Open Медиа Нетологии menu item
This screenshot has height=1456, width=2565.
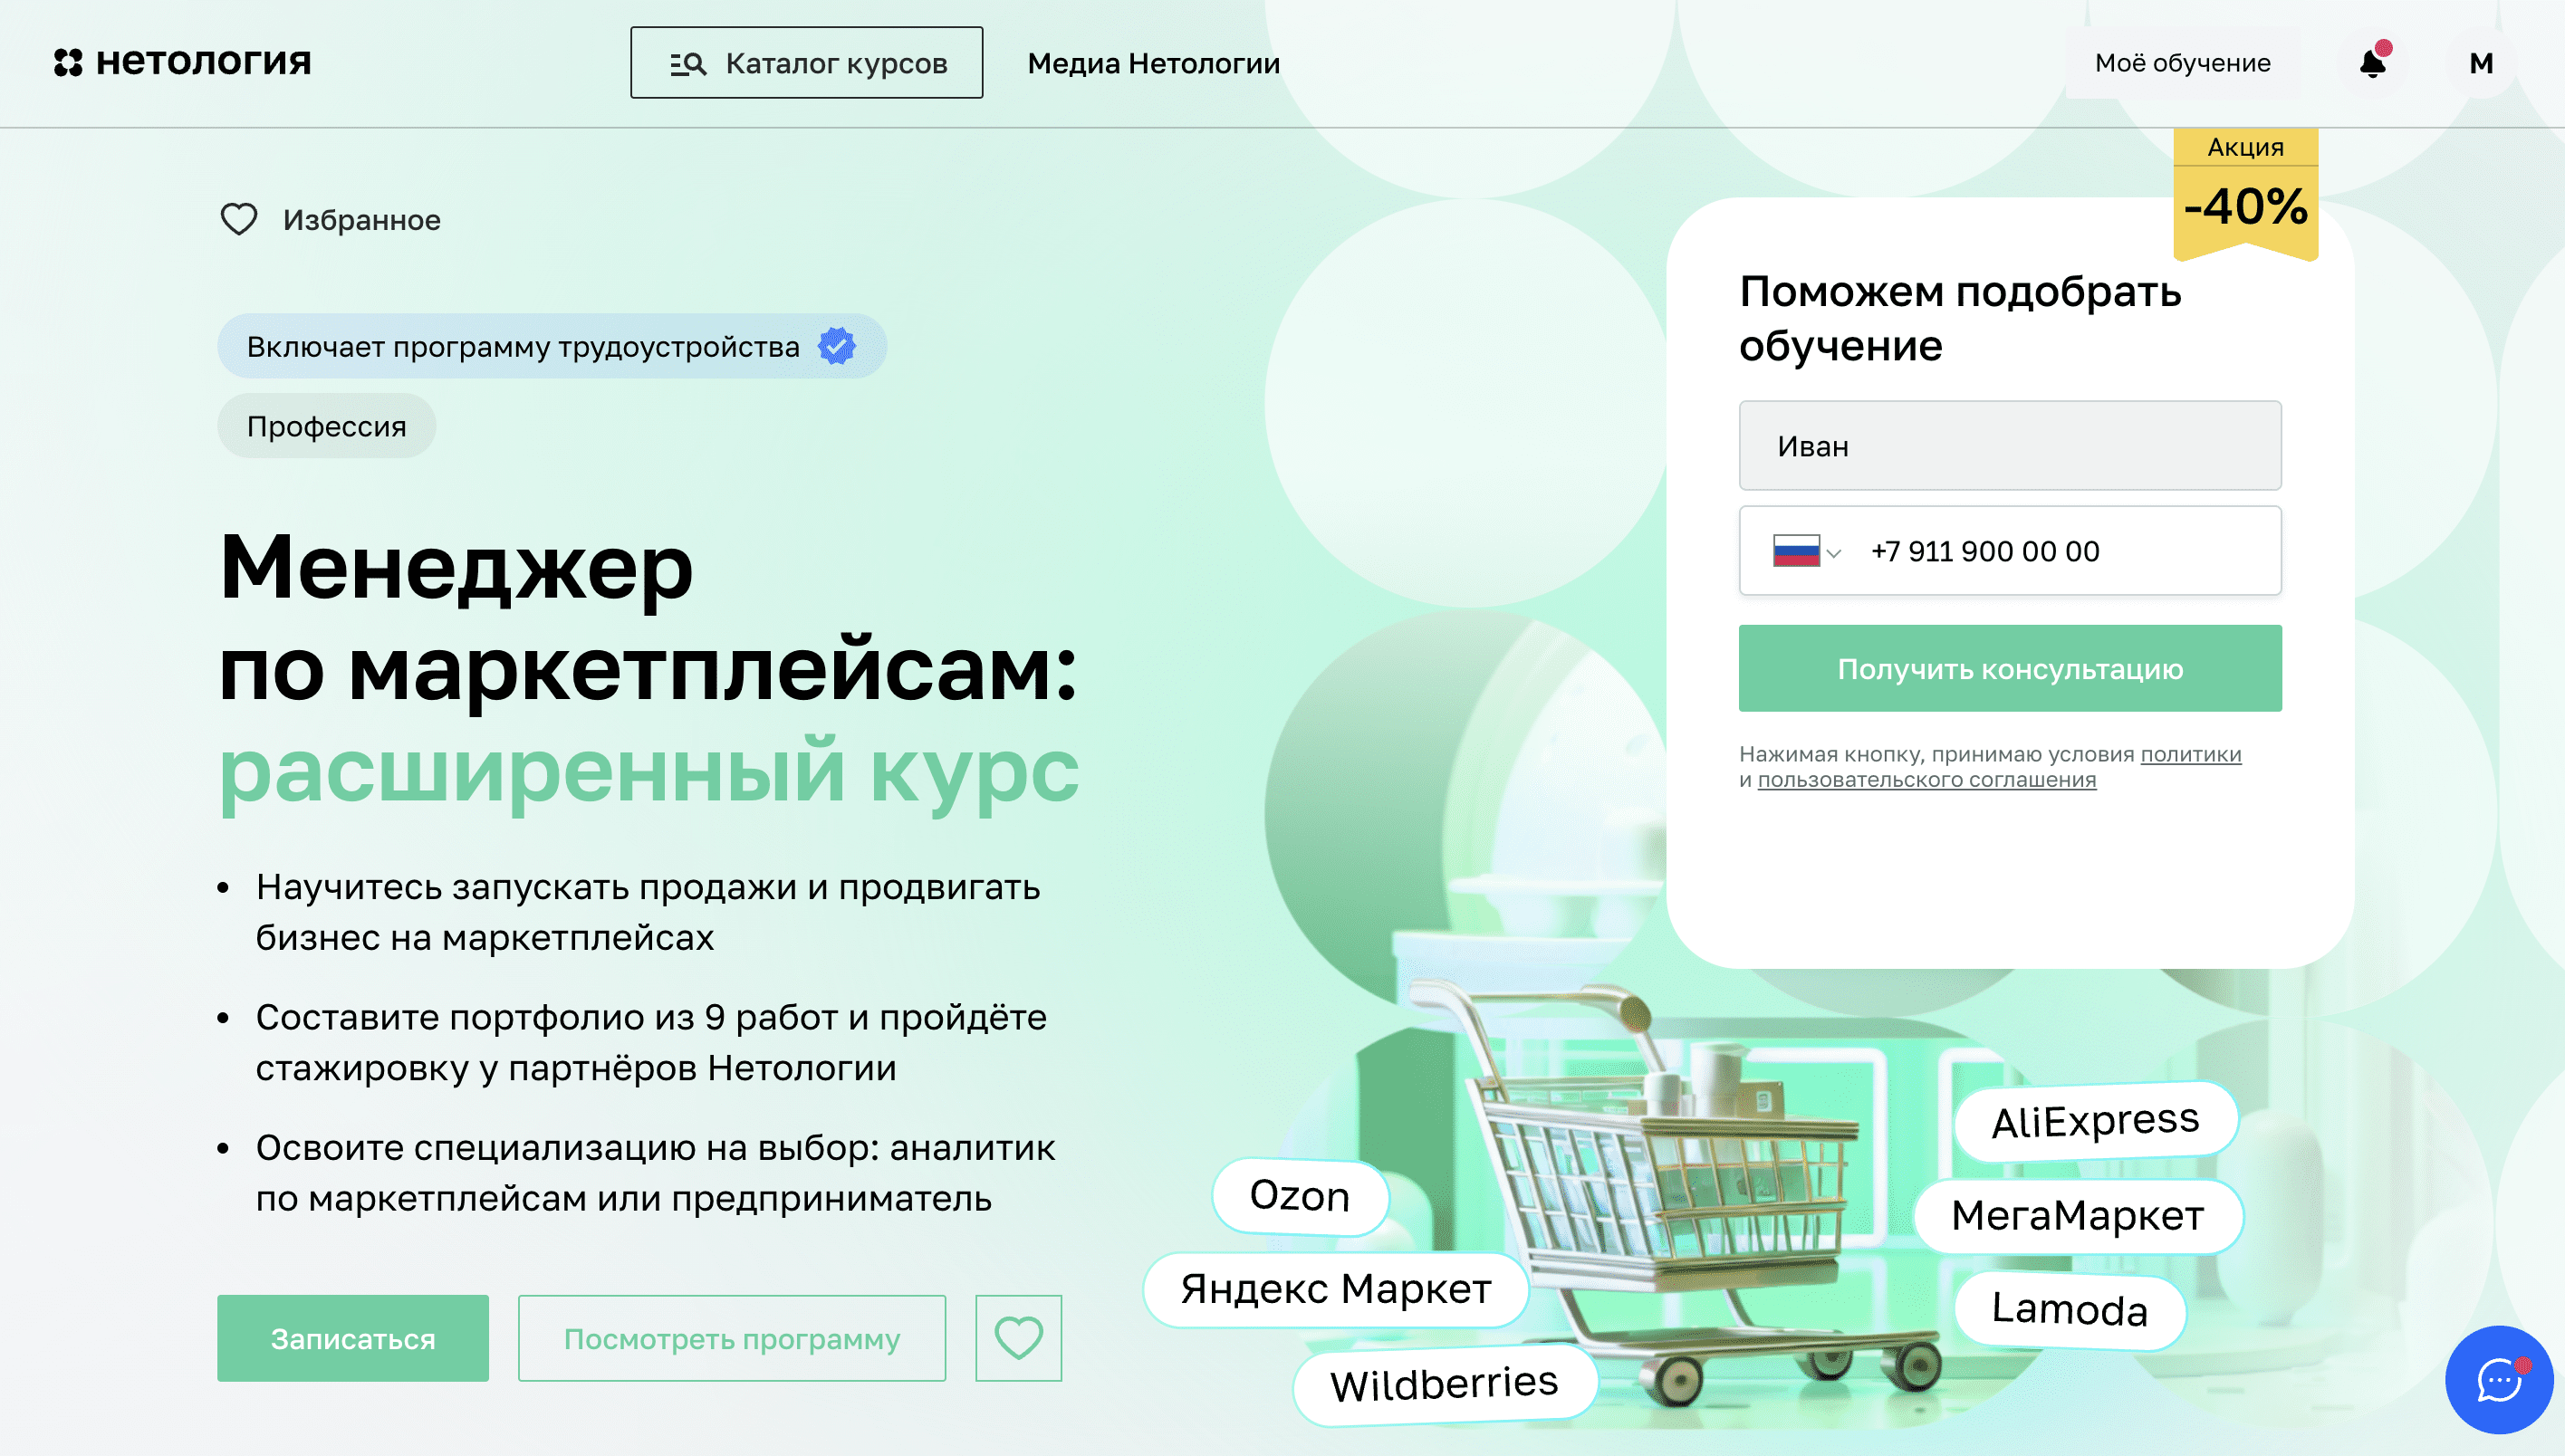[x=1153, y=63]
